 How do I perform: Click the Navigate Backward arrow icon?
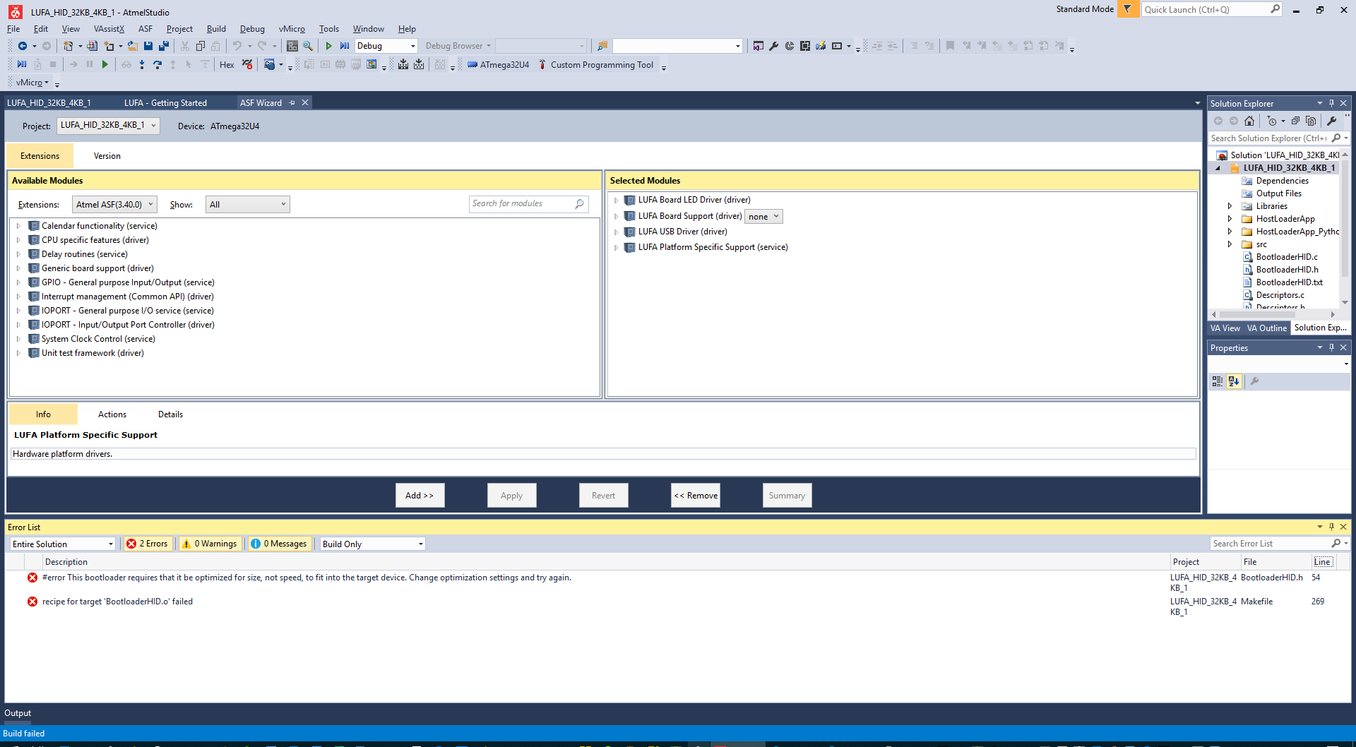23,46
